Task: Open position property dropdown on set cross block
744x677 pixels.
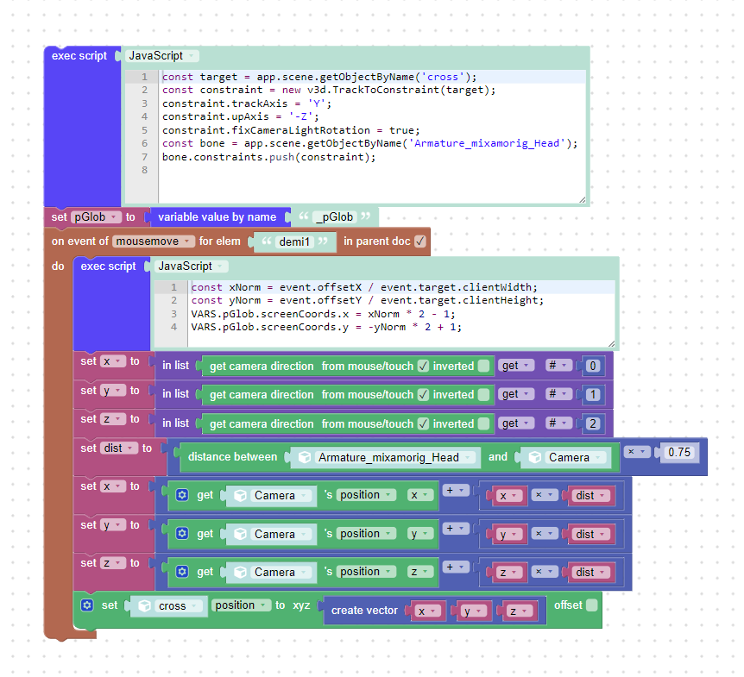Action: [x=241, y=605]
